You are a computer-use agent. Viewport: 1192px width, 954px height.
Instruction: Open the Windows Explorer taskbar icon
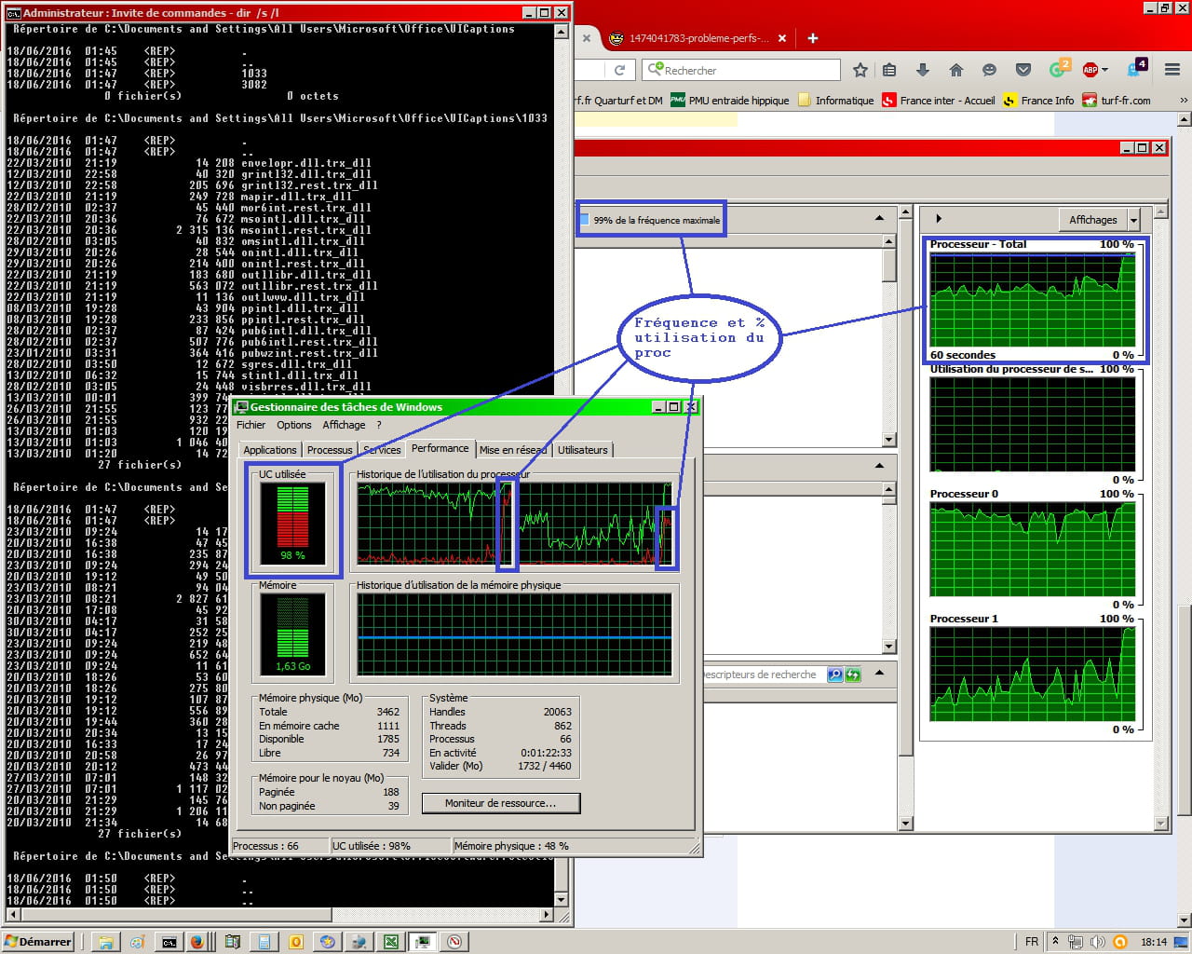[106, 942]
